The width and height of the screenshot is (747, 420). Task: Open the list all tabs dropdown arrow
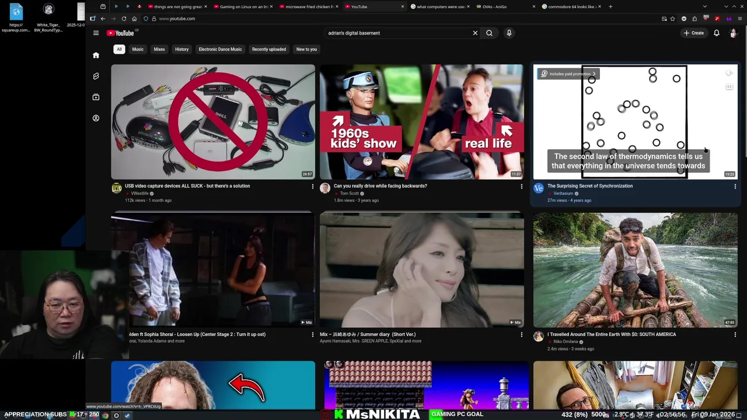point(706,6)
